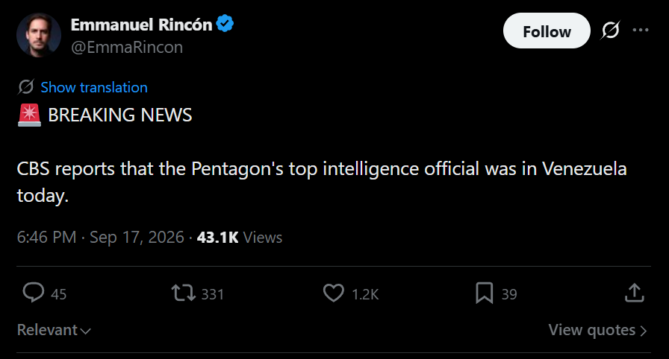The image size is (669, 359).
Task: Share the post via upload arrow icon
Action: point(635,293)
